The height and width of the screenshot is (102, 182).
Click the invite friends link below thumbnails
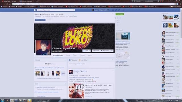click(x=49, y=78)
